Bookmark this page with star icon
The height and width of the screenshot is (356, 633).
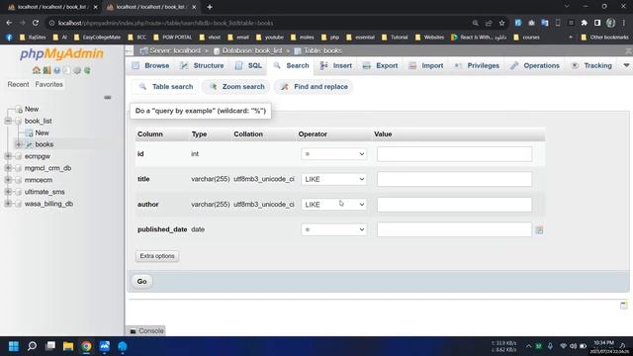pyautogui.click(x=501, y=23)
